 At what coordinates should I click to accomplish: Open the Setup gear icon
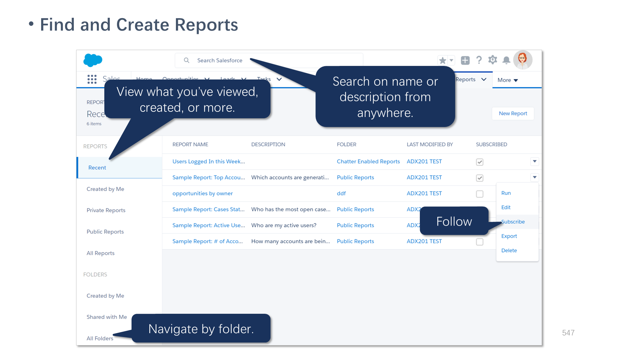[493, 60]
